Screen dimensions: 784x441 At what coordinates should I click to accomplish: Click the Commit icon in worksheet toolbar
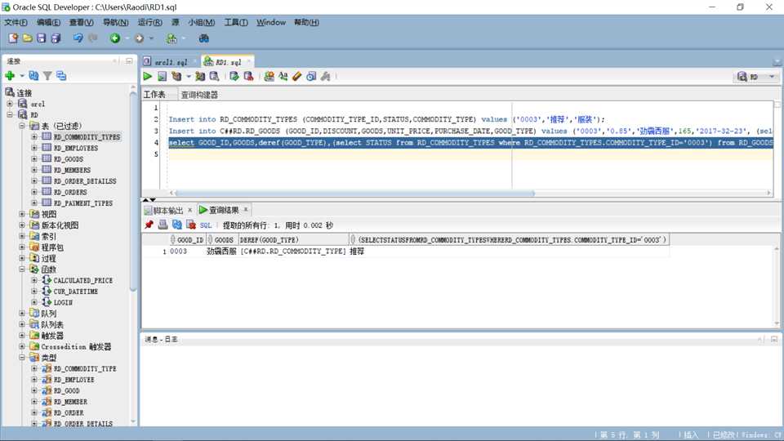pos(234,76)
